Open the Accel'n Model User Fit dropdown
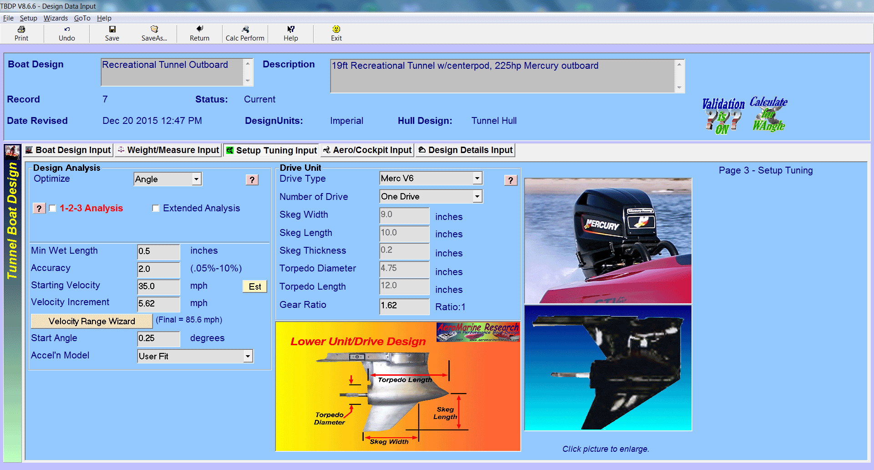 [247, 356]
